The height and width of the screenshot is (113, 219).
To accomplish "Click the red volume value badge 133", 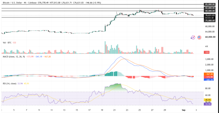I will pos(207,52).
